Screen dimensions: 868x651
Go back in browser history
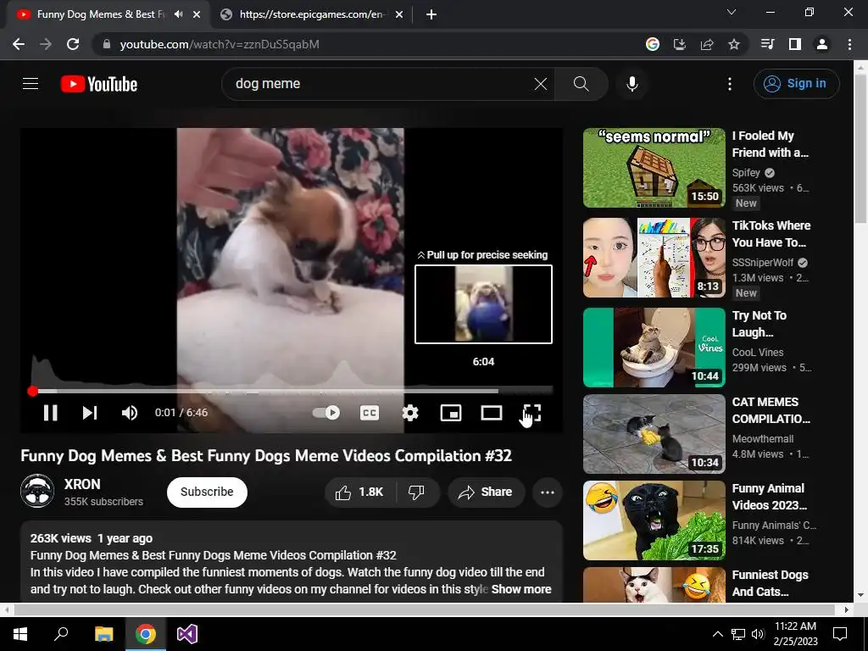point(19,44)
